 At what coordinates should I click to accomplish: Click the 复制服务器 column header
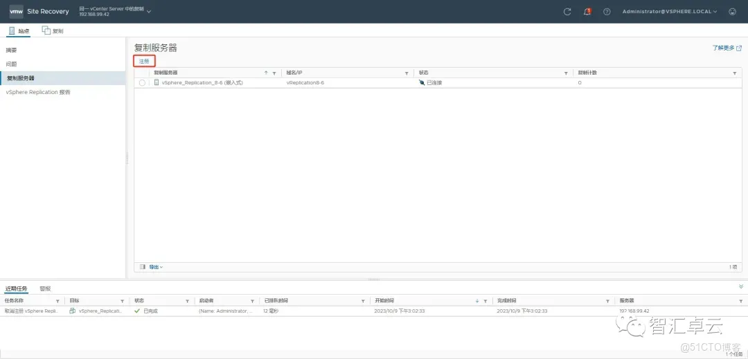point(166,73)
